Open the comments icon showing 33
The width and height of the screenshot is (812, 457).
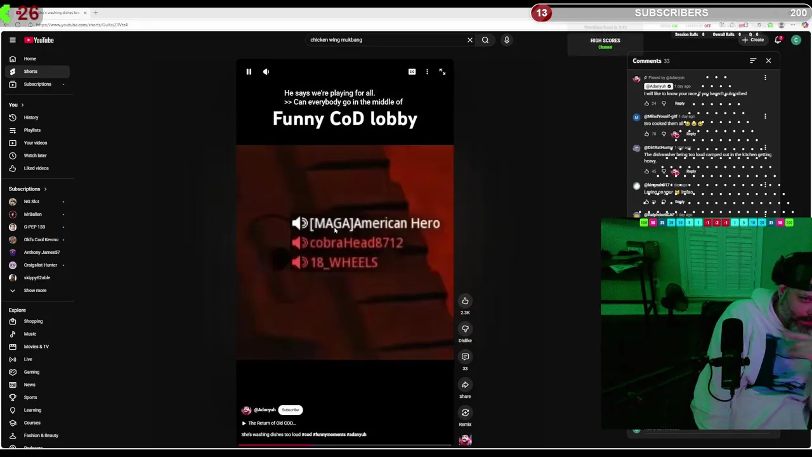pyautogui.click(x=465, y=357)
